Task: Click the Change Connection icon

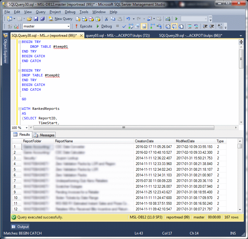Action: point(16,26)
